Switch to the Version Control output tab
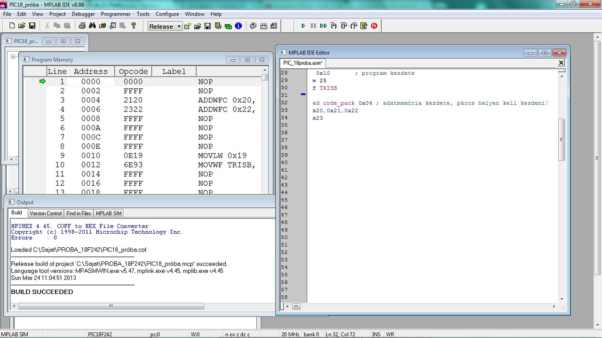 (x=46, y=213)
